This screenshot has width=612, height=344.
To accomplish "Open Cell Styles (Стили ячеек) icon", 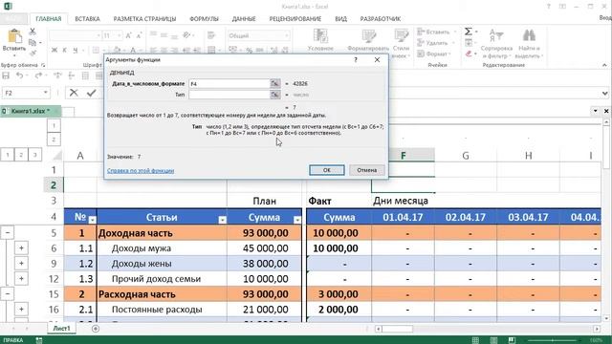I will tap(401, 36).
